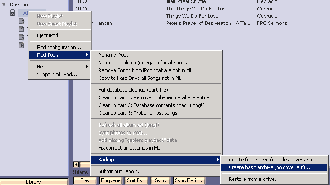Click the Help submenu arrow
This screenshot has width=330, height=185.
pos(87,67)
